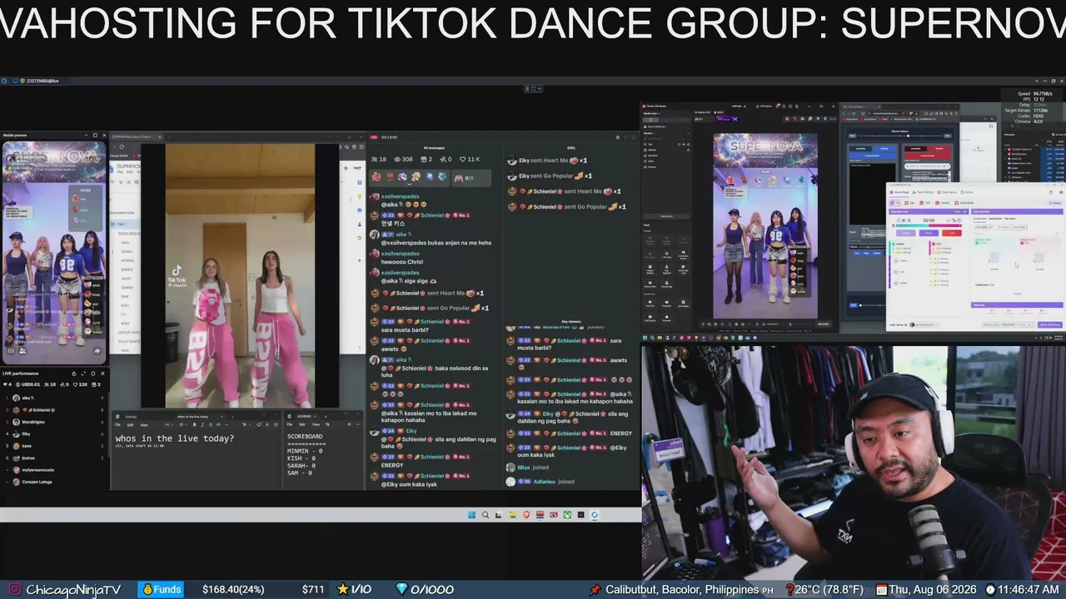Click the teal-pink PK score progress bar
1066x599 pixels.
click(x=929, y=225)
